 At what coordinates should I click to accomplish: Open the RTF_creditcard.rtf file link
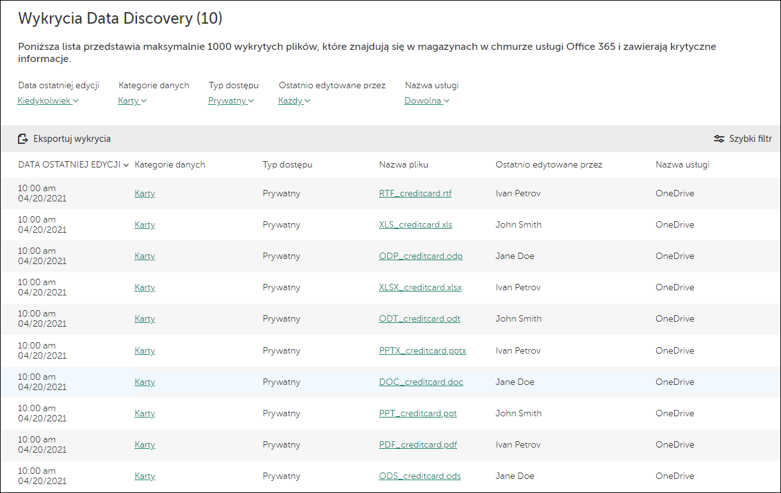coord(415,193)
